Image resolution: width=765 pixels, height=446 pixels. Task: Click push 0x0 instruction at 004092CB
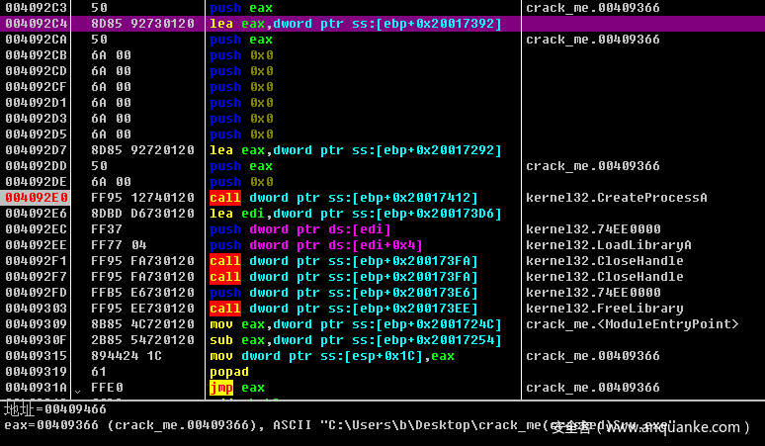(x=241, y=55)
